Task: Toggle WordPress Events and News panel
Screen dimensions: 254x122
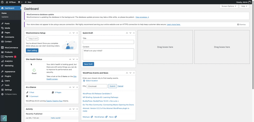Action: click(x=134, y=73)
